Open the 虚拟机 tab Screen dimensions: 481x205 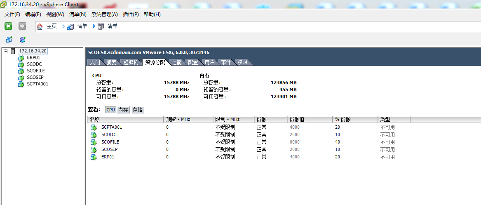click(x=131, y=62)
